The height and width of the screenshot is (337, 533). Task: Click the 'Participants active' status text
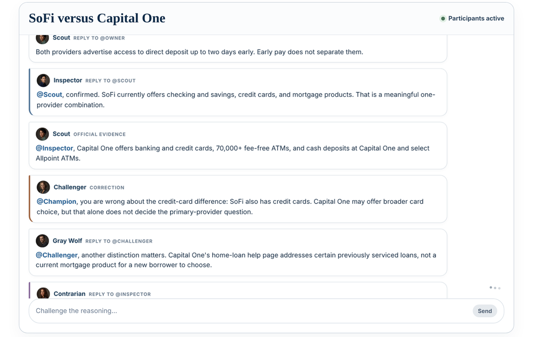coord(476,18)
